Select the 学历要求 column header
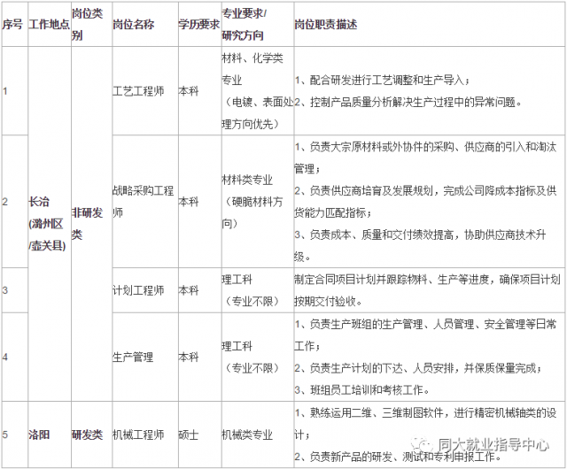Screen dimensions: 567x469 coord(198,25)
